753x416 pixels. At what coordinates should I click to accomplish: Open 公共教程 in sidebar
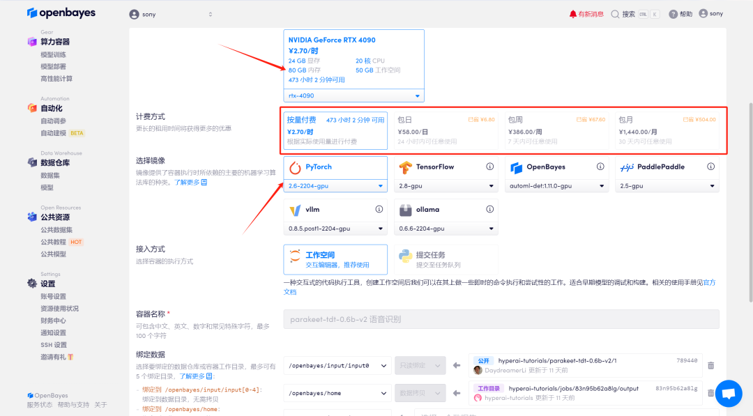pos(53,242)
